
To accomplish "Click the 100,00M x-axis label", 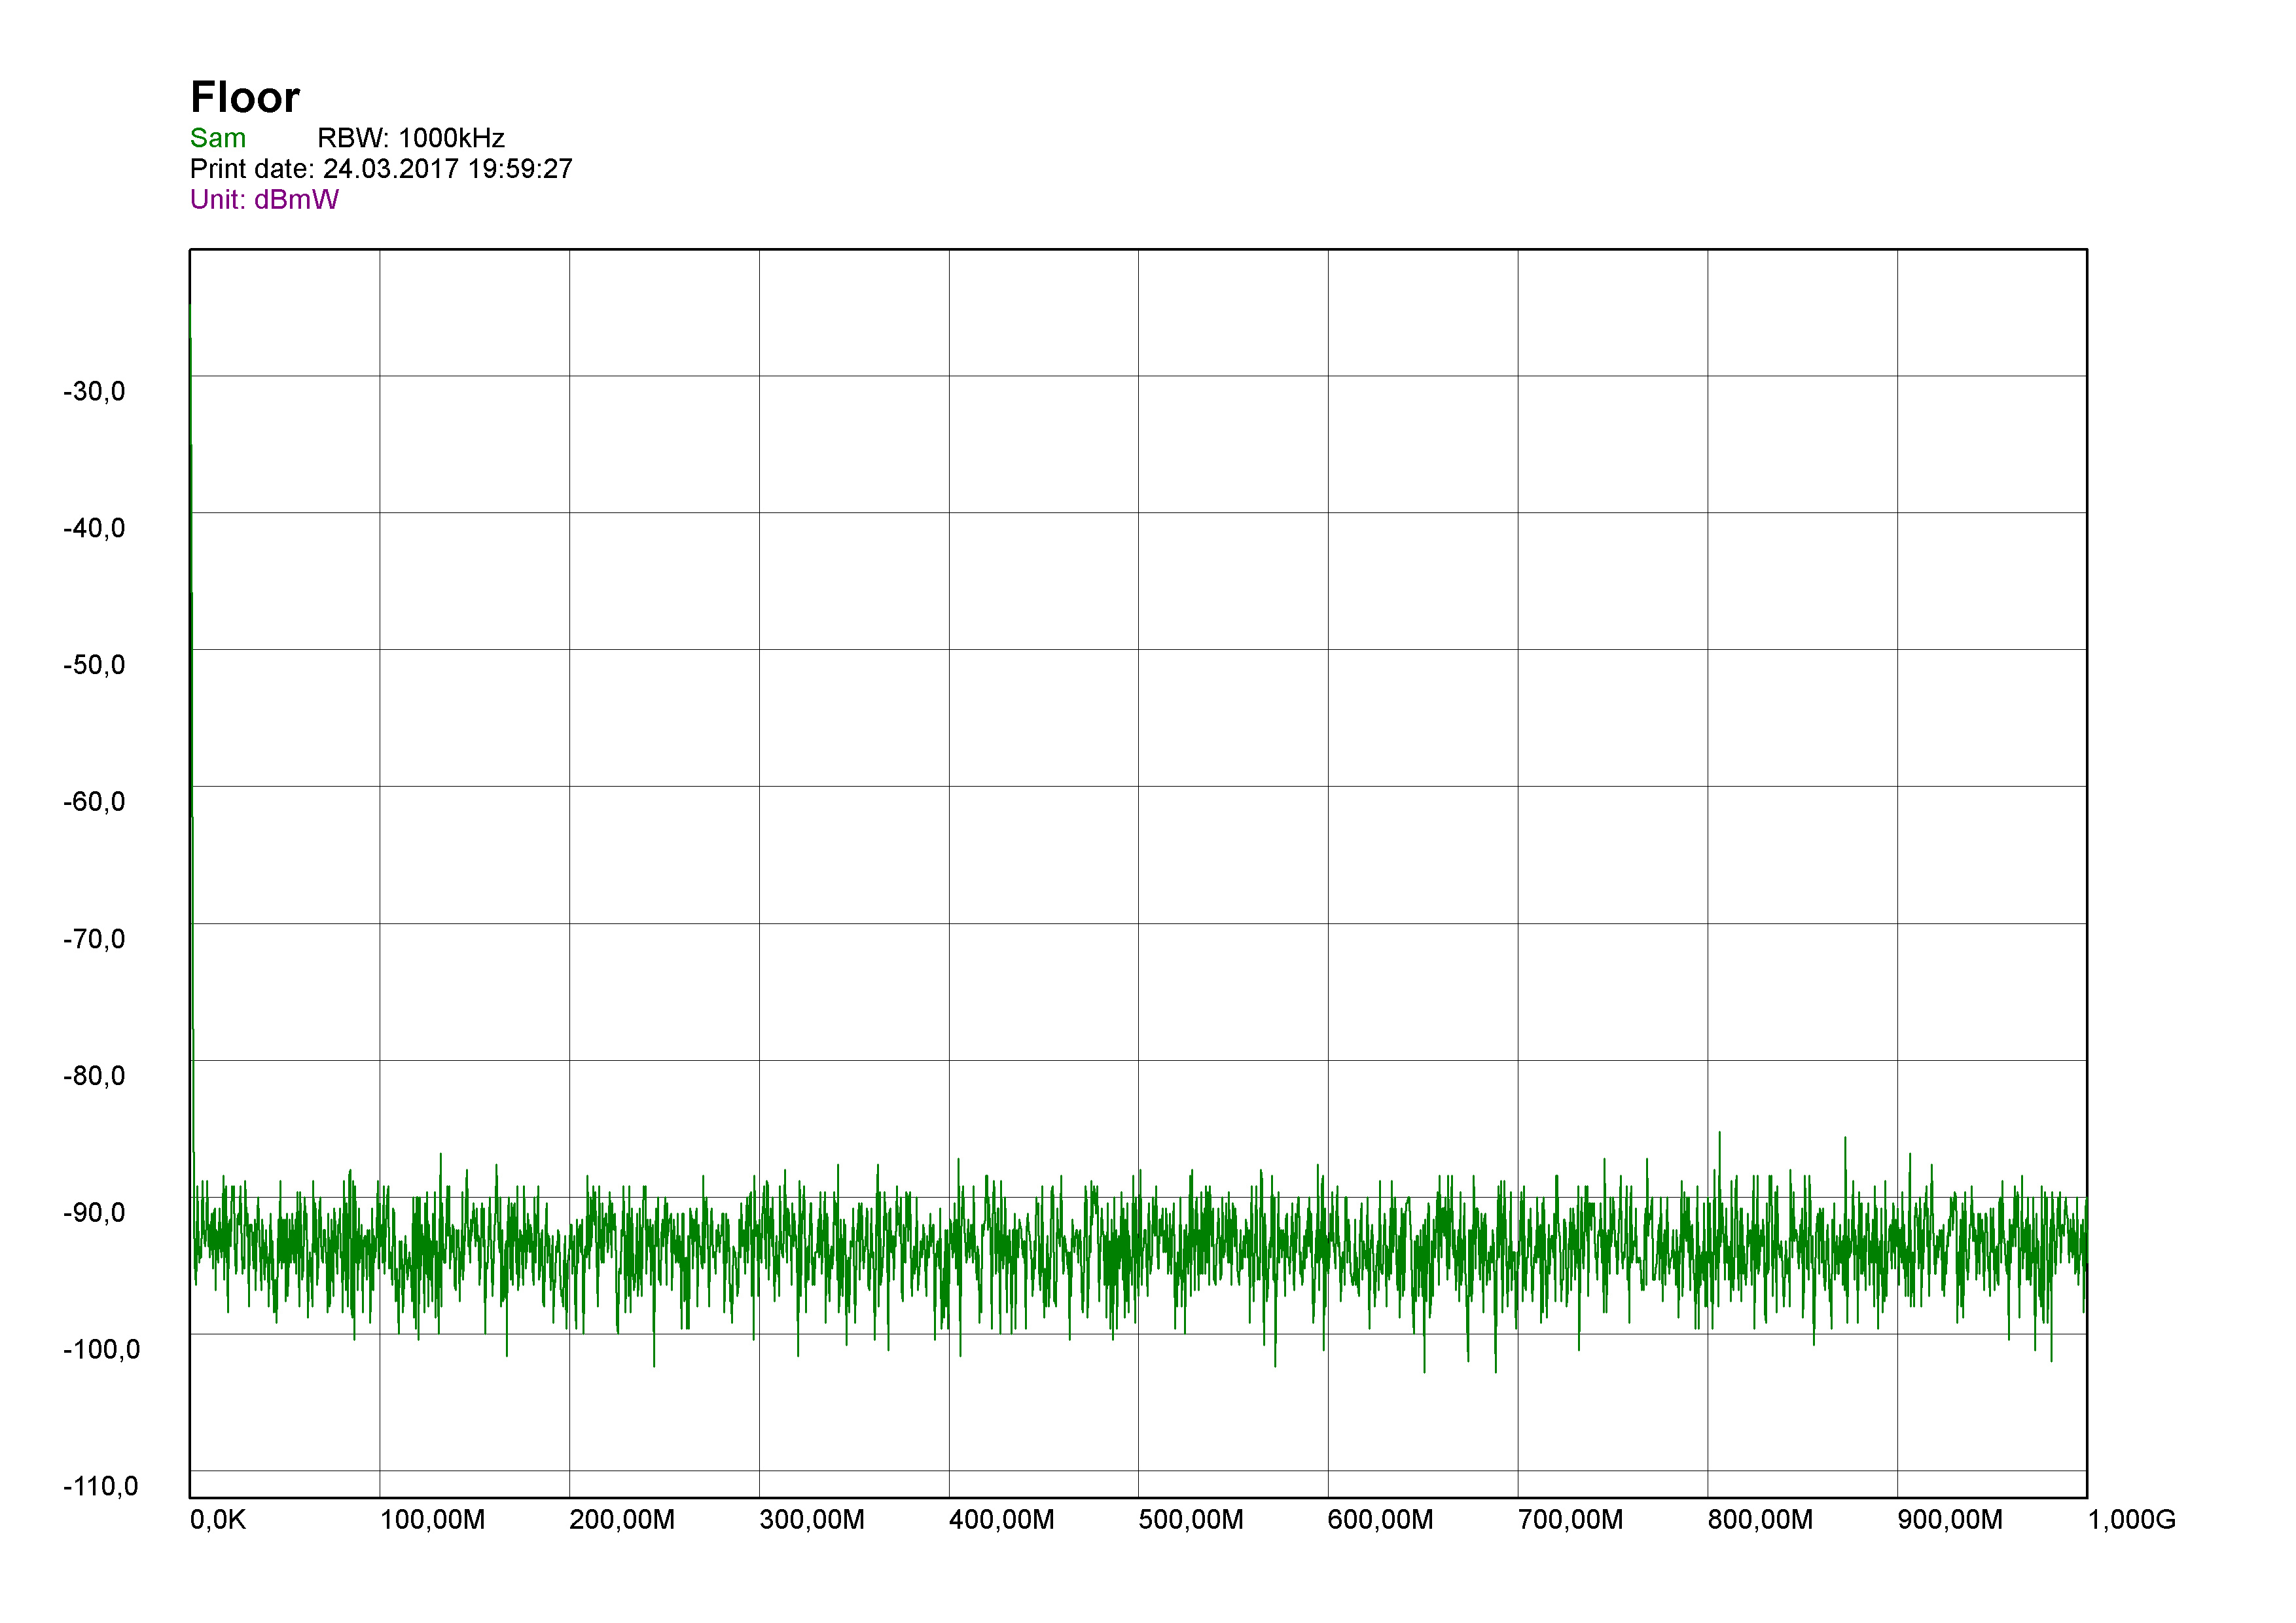I will pos(432,1521).
